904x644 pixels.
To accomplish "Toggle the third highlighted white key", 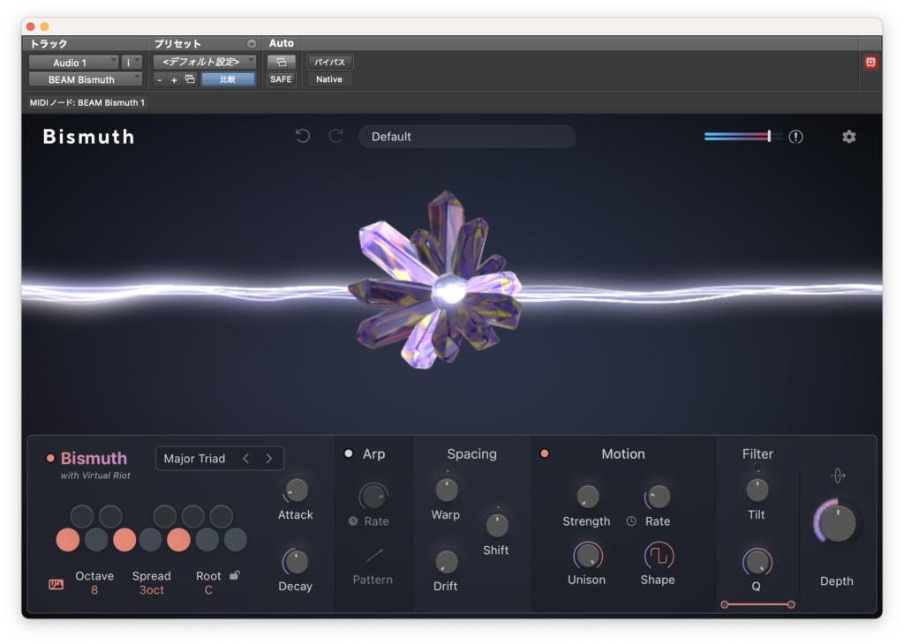I will [x=124, y=540].
